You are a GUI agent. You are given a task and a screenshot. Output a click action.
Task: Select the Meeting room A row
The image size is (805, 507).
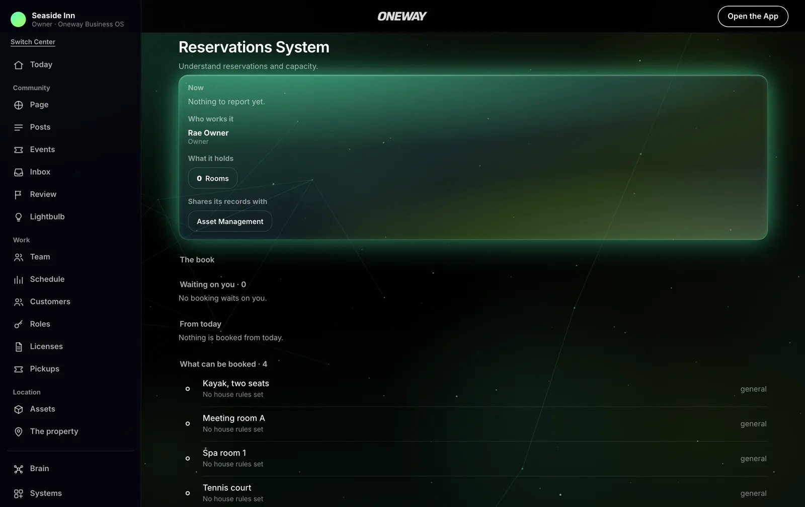pyautogui.click(x=473, y=423)
